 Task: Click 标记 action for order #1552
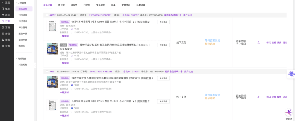269,43
